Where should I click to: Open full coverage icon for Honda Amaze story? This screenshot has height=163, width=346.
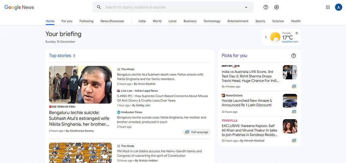294,112
